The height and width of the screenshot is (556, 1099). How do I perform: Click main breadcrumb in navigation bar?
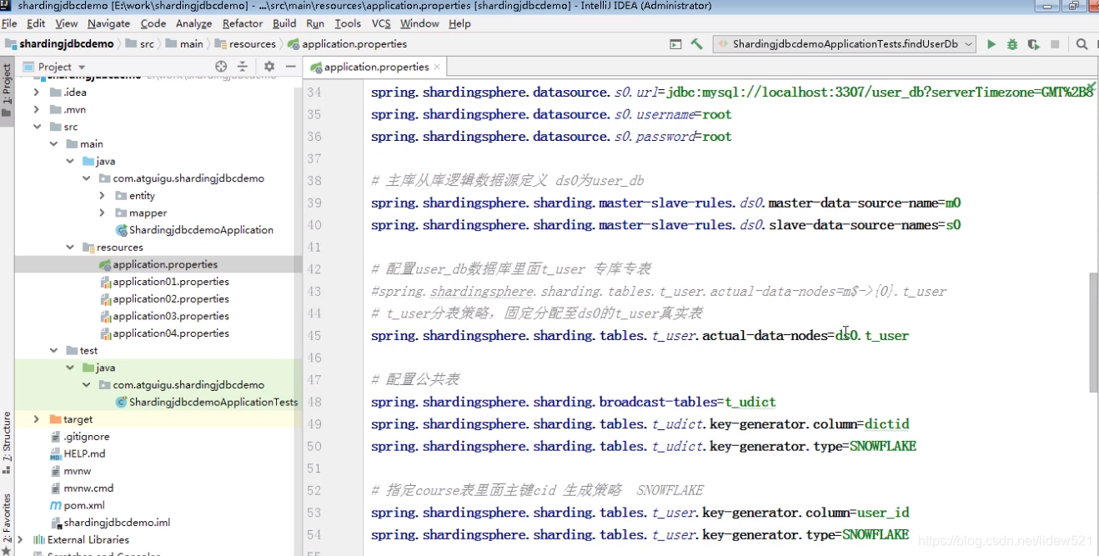click(184, 44)
